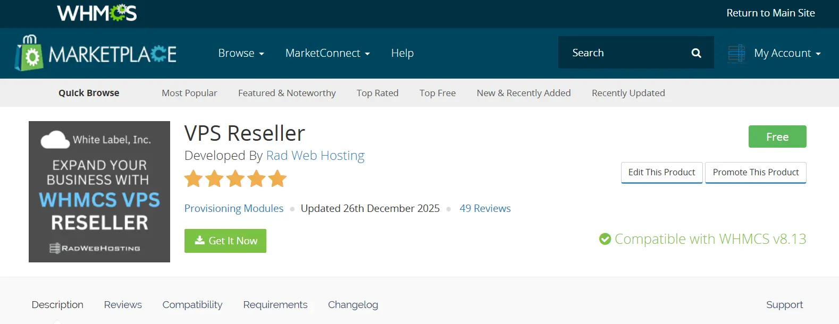Click the WHMCS logo in top bar
Screen dimensions: 839x324
[97, 13]
